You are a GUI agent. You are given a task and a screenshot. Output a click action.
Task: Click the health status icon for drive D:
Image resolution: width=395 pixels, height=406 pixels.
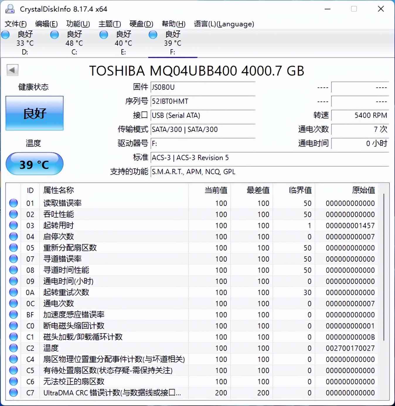pyautogui.click(x=5, y=35)
